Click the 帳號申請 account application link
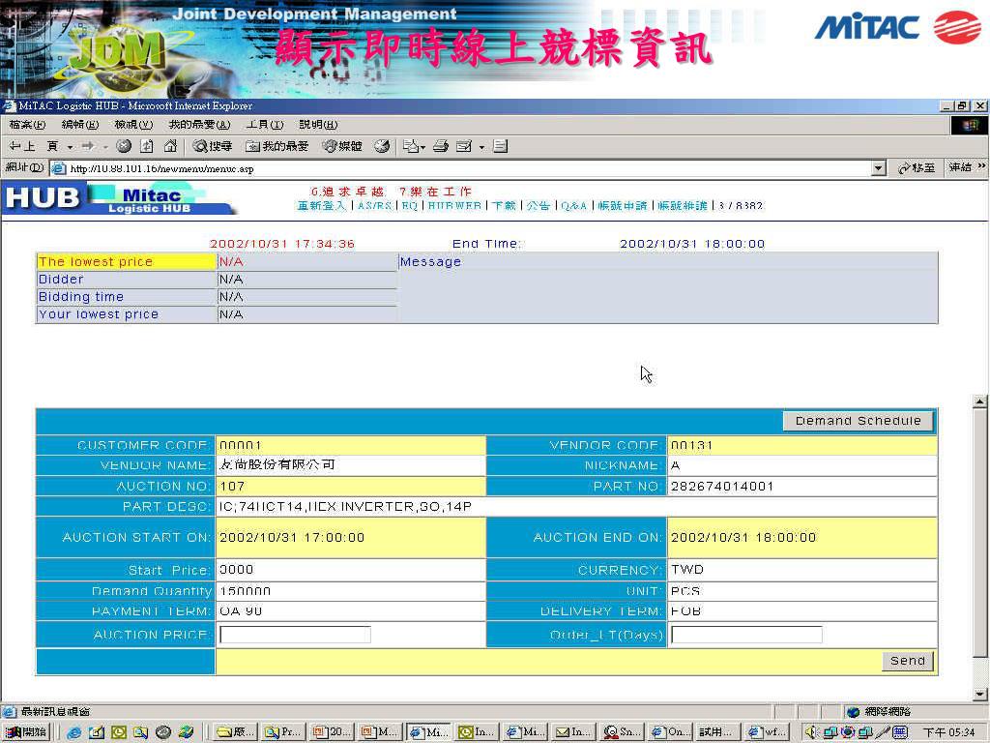990x743 pixels. point(623,205)
